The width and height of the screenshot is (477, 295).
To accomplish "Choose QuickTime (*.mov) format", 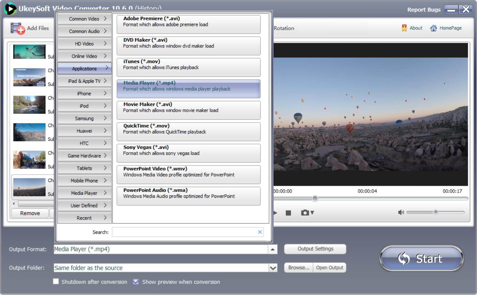I will click(189, 132).
